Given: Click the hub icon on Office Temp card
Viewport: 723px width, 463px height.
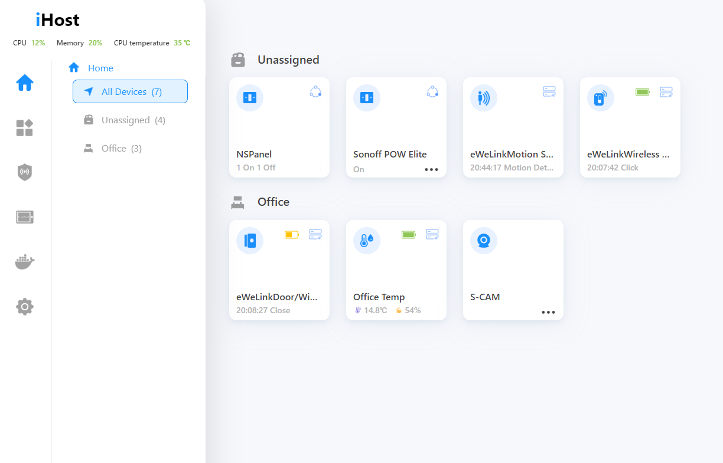Looking at the screenshot, I should click(x=432, y=234).
